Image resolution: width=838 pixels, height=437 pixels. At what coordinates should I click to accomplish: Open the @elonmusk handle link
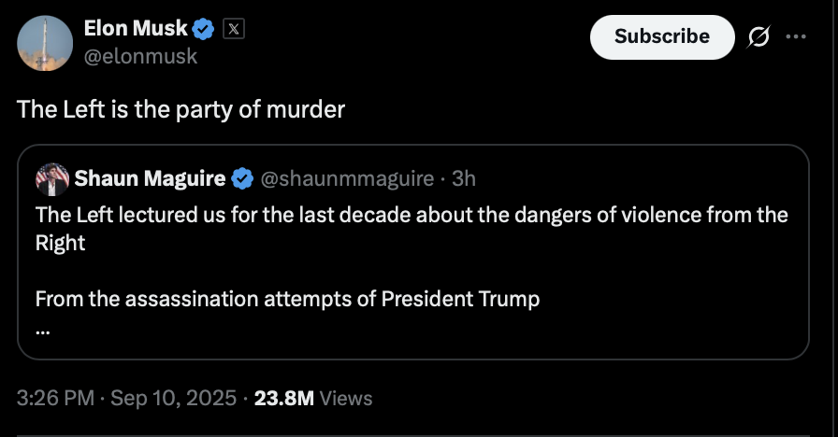coord(140,56)
